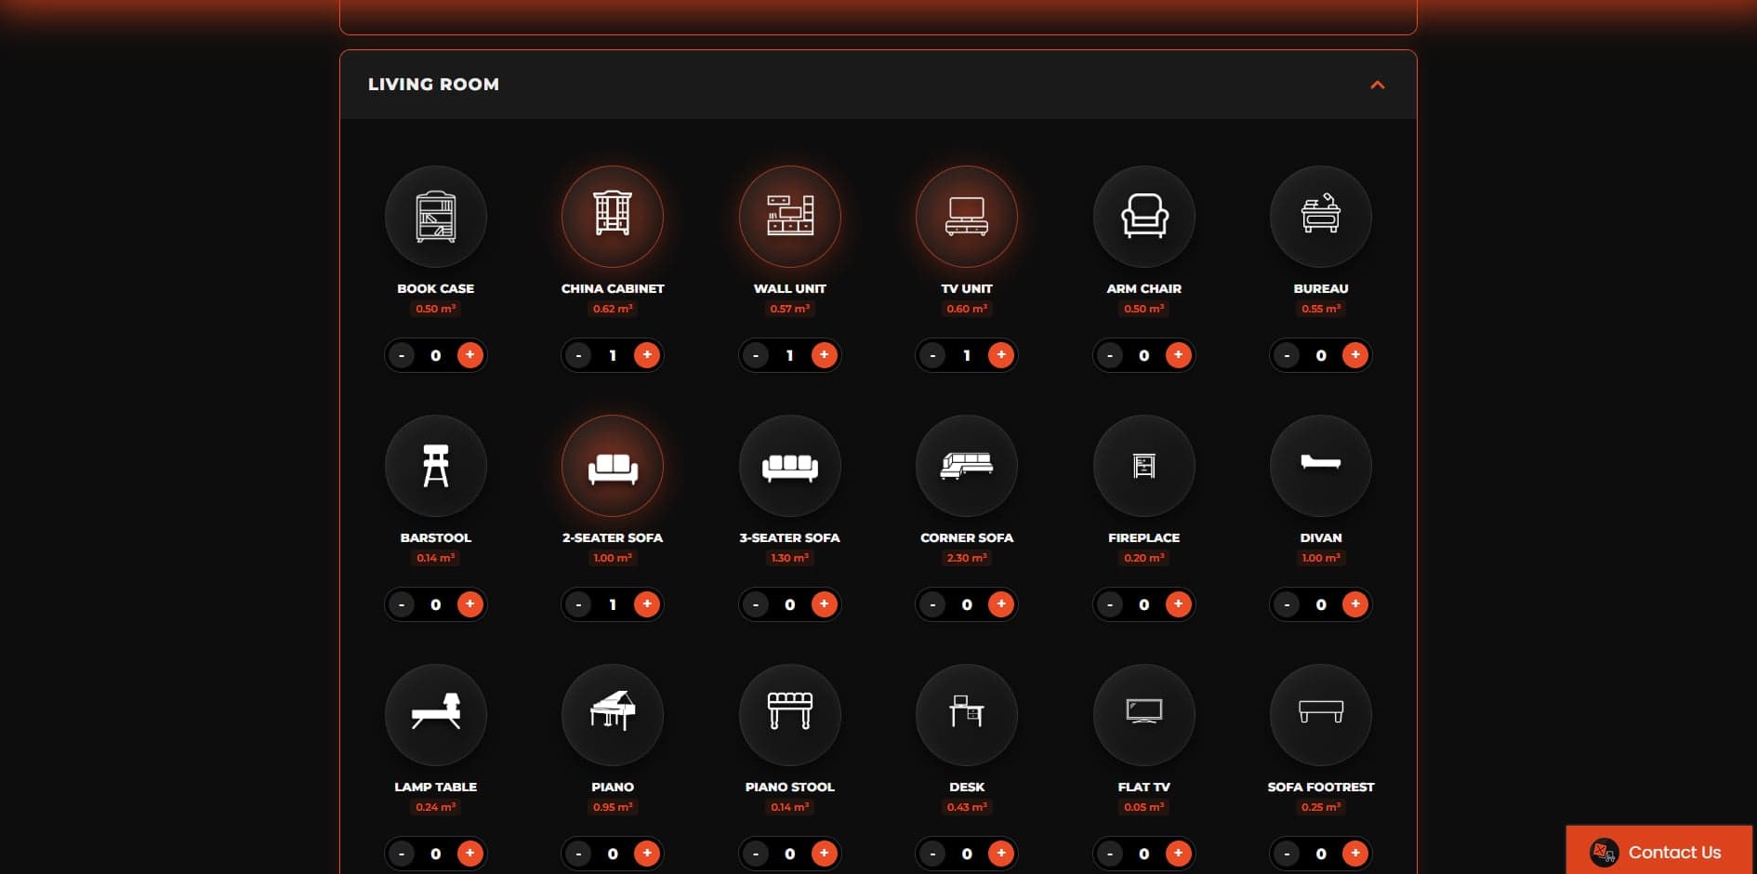
Task: Click the Barstool icon
Action: click(435, 466)
